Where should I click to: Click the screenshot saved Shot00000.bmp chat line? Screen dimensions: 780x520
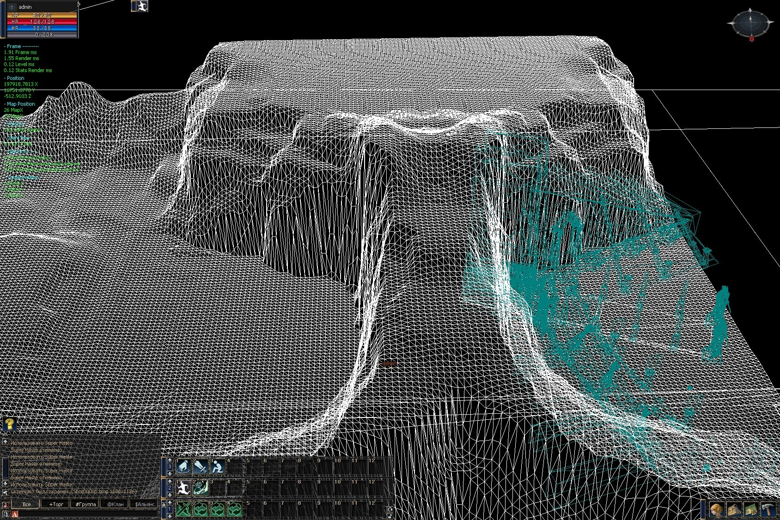pos(73,491)
